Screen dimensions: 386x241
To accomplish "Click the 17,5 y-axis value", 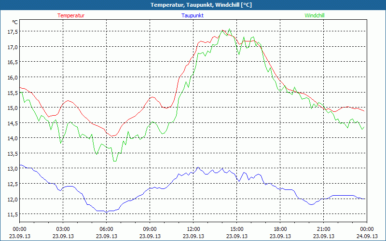I will 13,32.
